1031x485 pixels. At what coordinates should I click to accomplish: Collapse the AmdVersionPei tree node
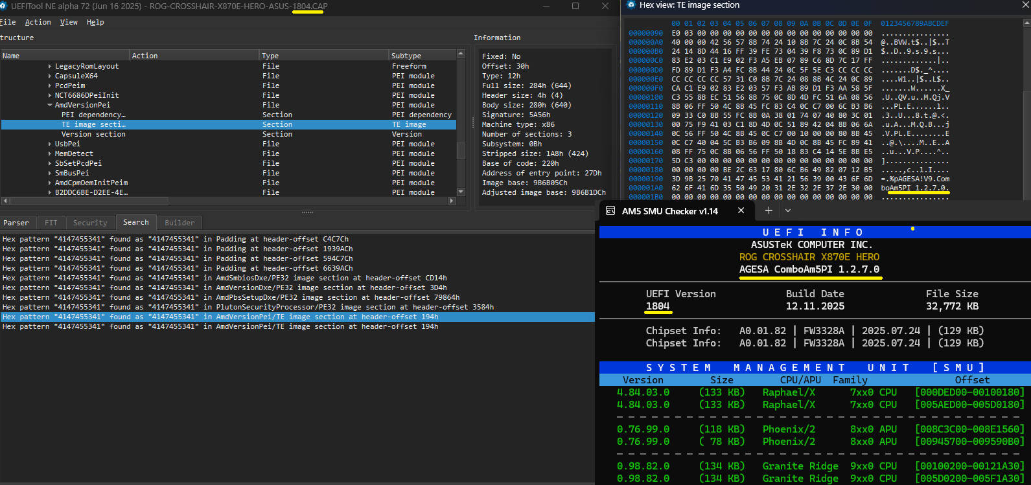coord(50,105)
